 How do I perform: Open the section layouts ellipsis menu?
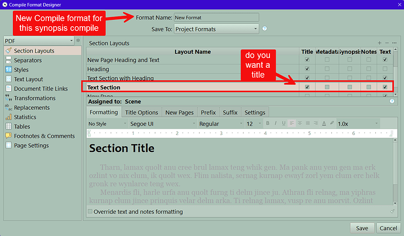(x=394, y=43)
